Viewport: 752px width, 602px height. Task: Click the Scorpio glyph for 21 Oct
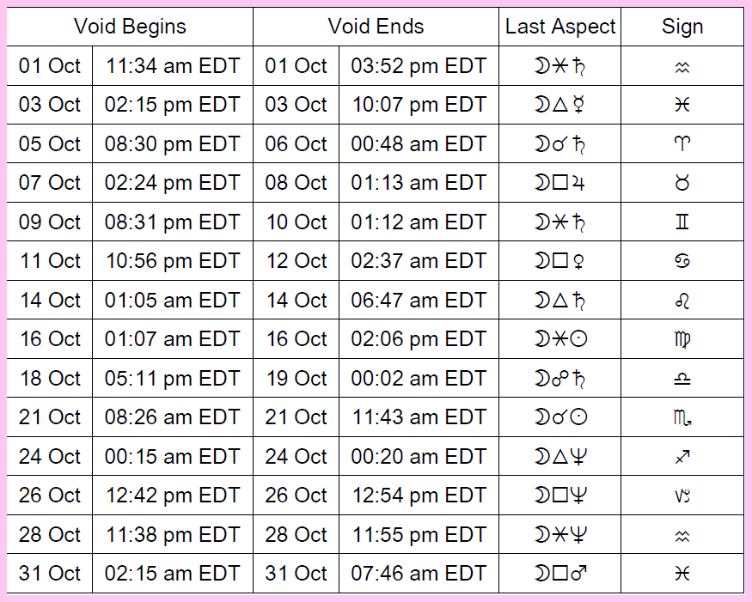[x=682, y=417]
